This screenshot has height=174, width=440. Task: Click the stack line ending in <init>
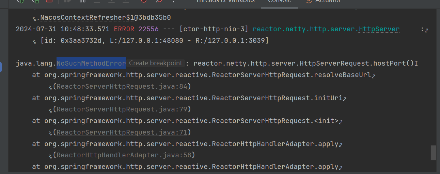pyautogui.click(x=187, y=121)
